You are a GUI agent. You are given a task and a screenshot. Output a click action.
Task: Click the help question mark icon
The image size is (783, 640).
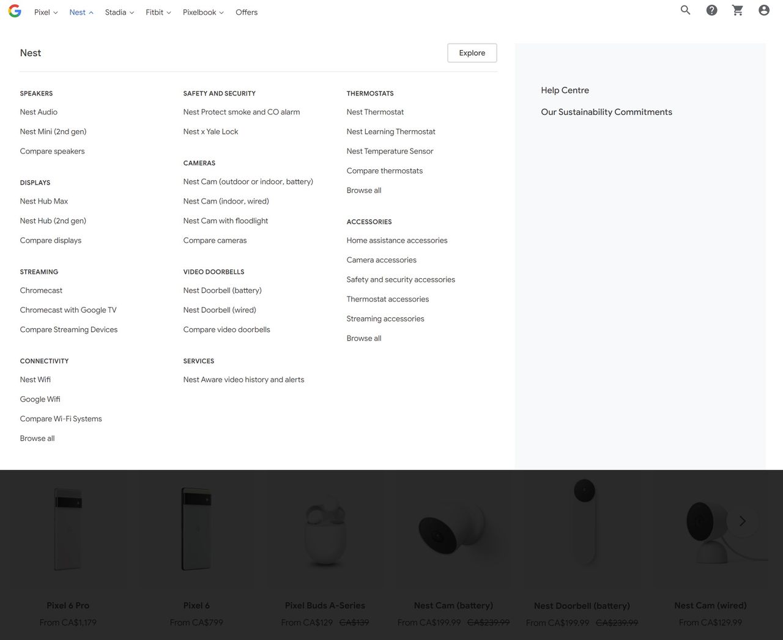712,10
